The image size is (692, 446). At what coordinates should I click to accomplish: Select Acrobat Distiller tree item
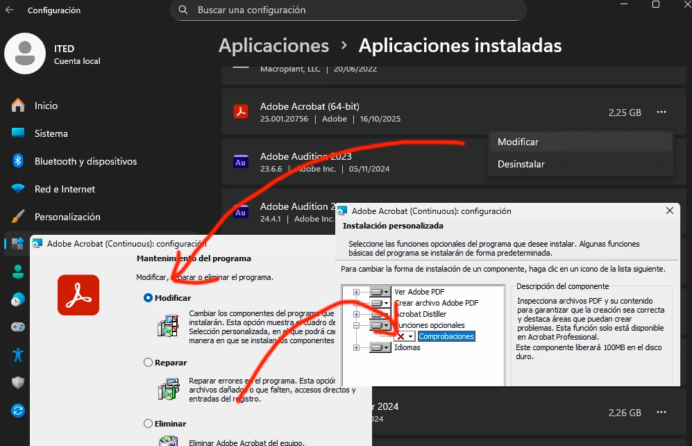click(x=420, y=314)
